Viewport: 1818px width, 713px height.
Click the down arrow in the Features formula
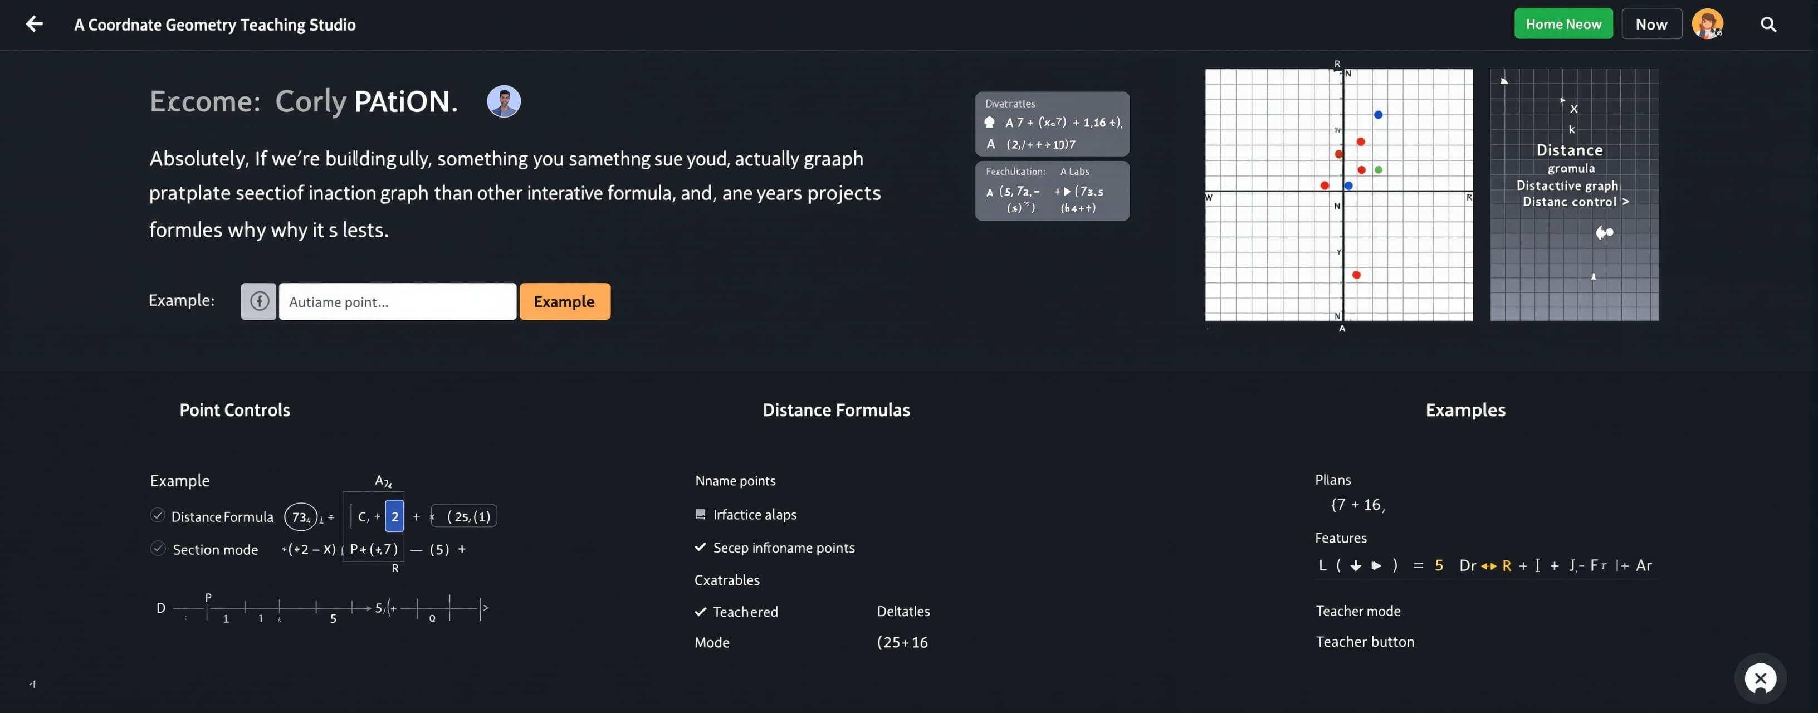(1356, 565)
